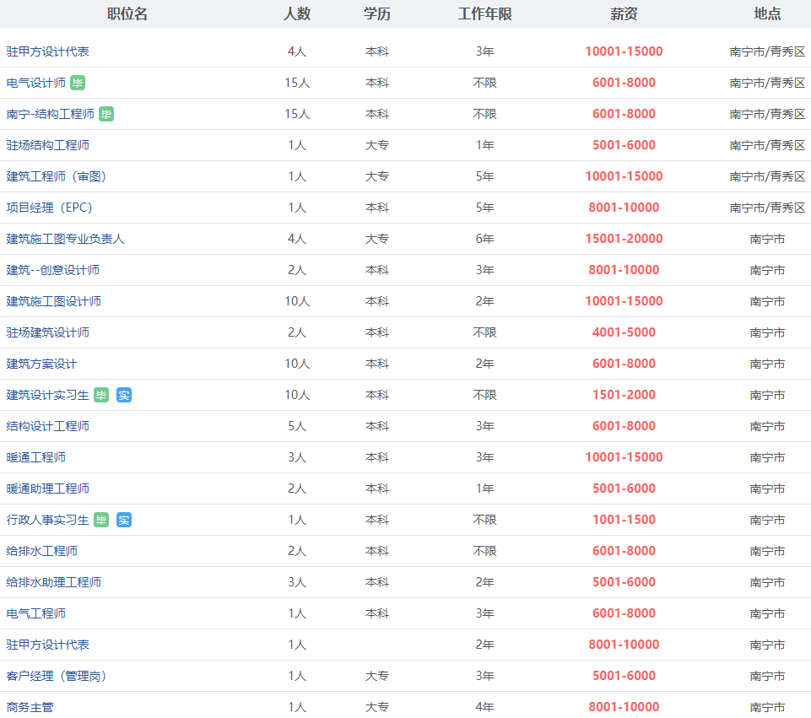Click the green 毕 badge beside 行政人事实习生
Image resolution: width=811 pixels, height=718 pixels.
101,520
